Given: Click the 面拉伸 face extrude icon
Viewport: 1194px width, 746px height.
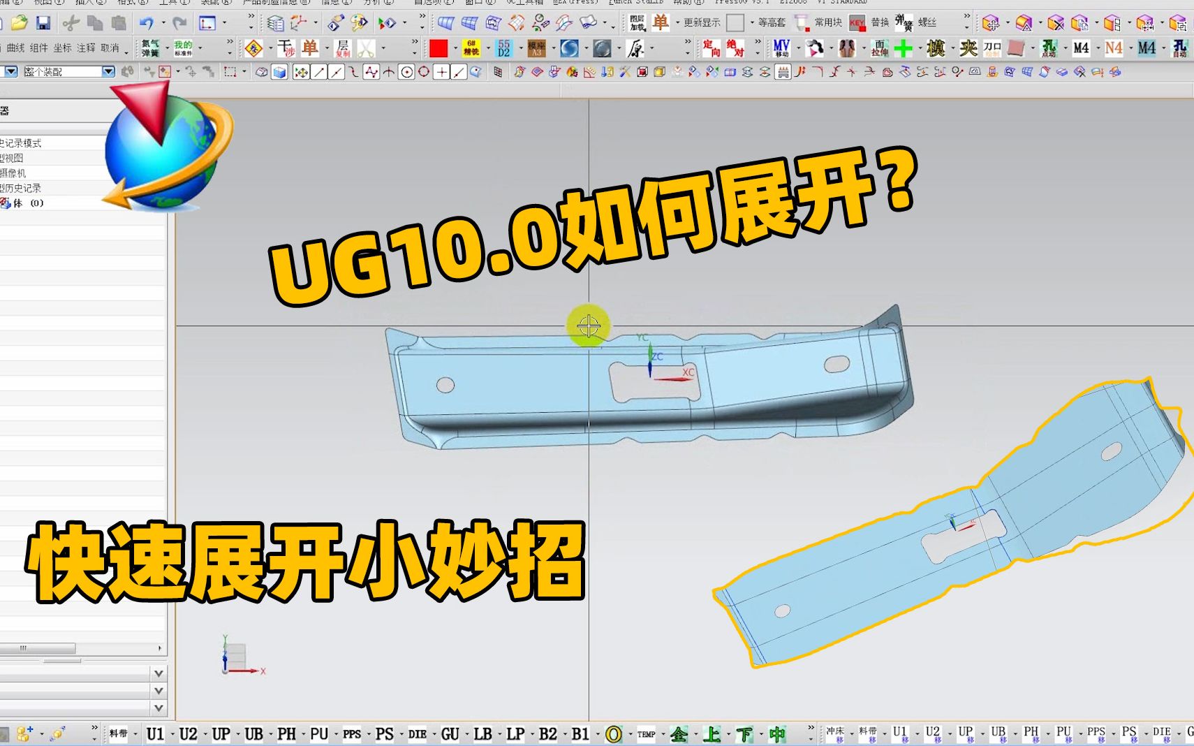Looking at the screenshot, I should coord(881,49).
